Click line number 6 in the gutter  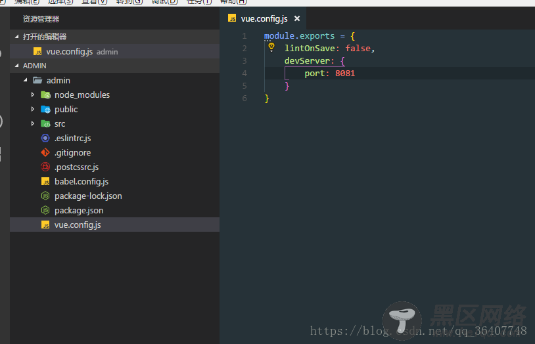(244, 98)
